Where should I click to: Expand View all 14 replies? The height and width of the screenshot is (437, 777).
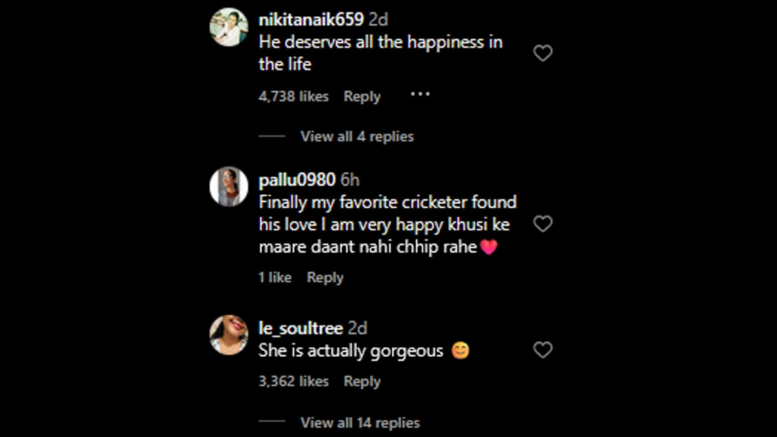360,423
